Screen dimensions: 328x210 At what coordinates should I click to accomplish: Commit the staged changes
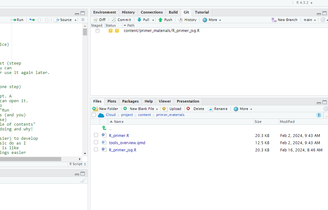122,19
